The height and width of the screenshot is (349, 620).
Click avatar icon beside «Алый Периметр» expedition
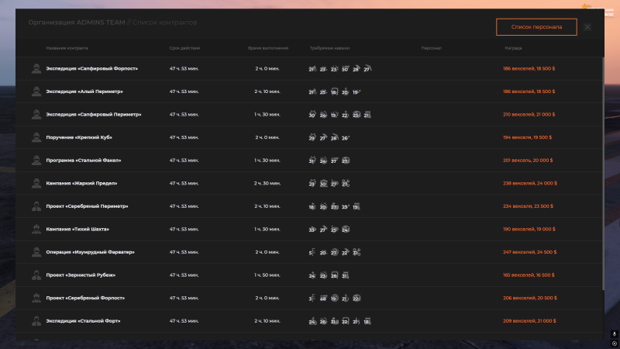coord(36,92)
